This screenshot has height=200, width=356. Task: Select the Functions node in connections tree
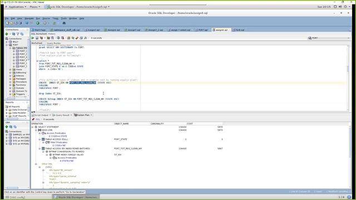click(21, 85)
